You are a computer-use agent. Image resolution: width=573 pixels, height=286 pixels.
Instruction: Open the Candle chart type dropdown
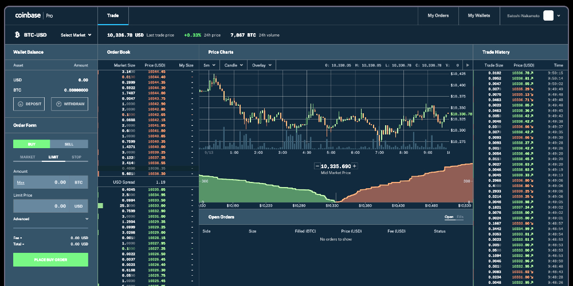[x=234, y=65]
